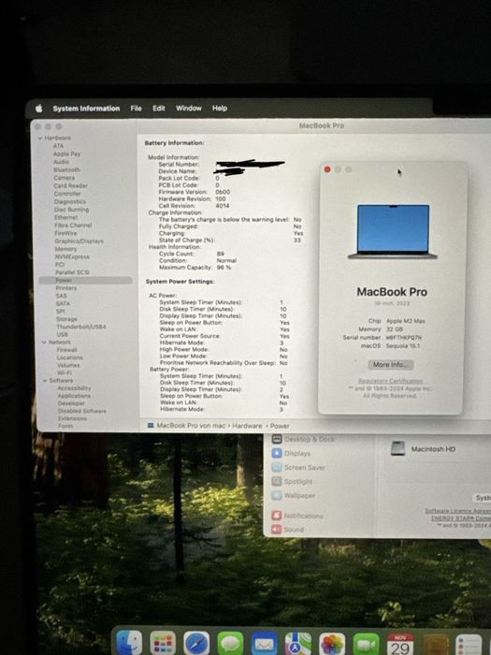Open Maps from the Dock

click(x=297, y=645)
